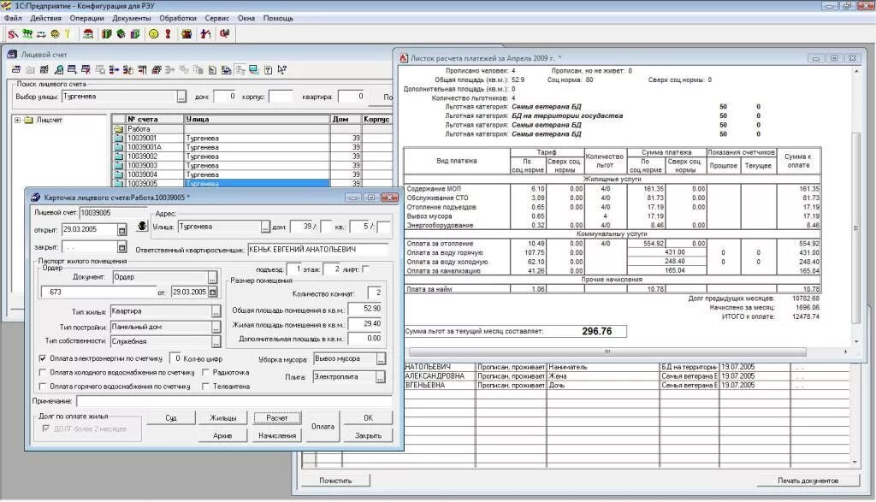Viewport: 876px width, 502px height.
Task: Open Тип жилья selector next to Квартира
Action: pyautogui.click(x=216, y=311)
